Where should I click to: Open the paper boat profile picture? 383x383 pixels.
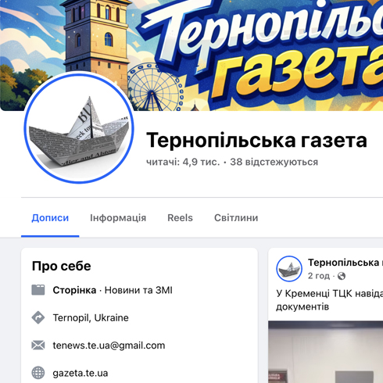point(79,128)
